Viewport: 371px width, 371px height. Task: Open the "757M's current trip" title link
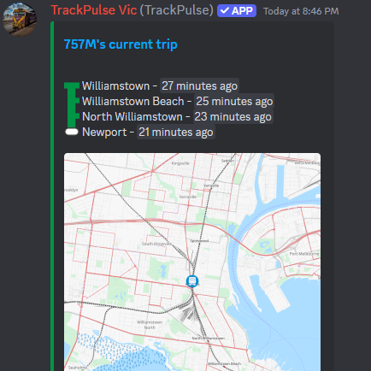[x=121, y=44]
